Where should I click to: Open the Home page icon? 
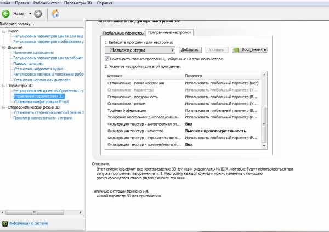point(55,14)
